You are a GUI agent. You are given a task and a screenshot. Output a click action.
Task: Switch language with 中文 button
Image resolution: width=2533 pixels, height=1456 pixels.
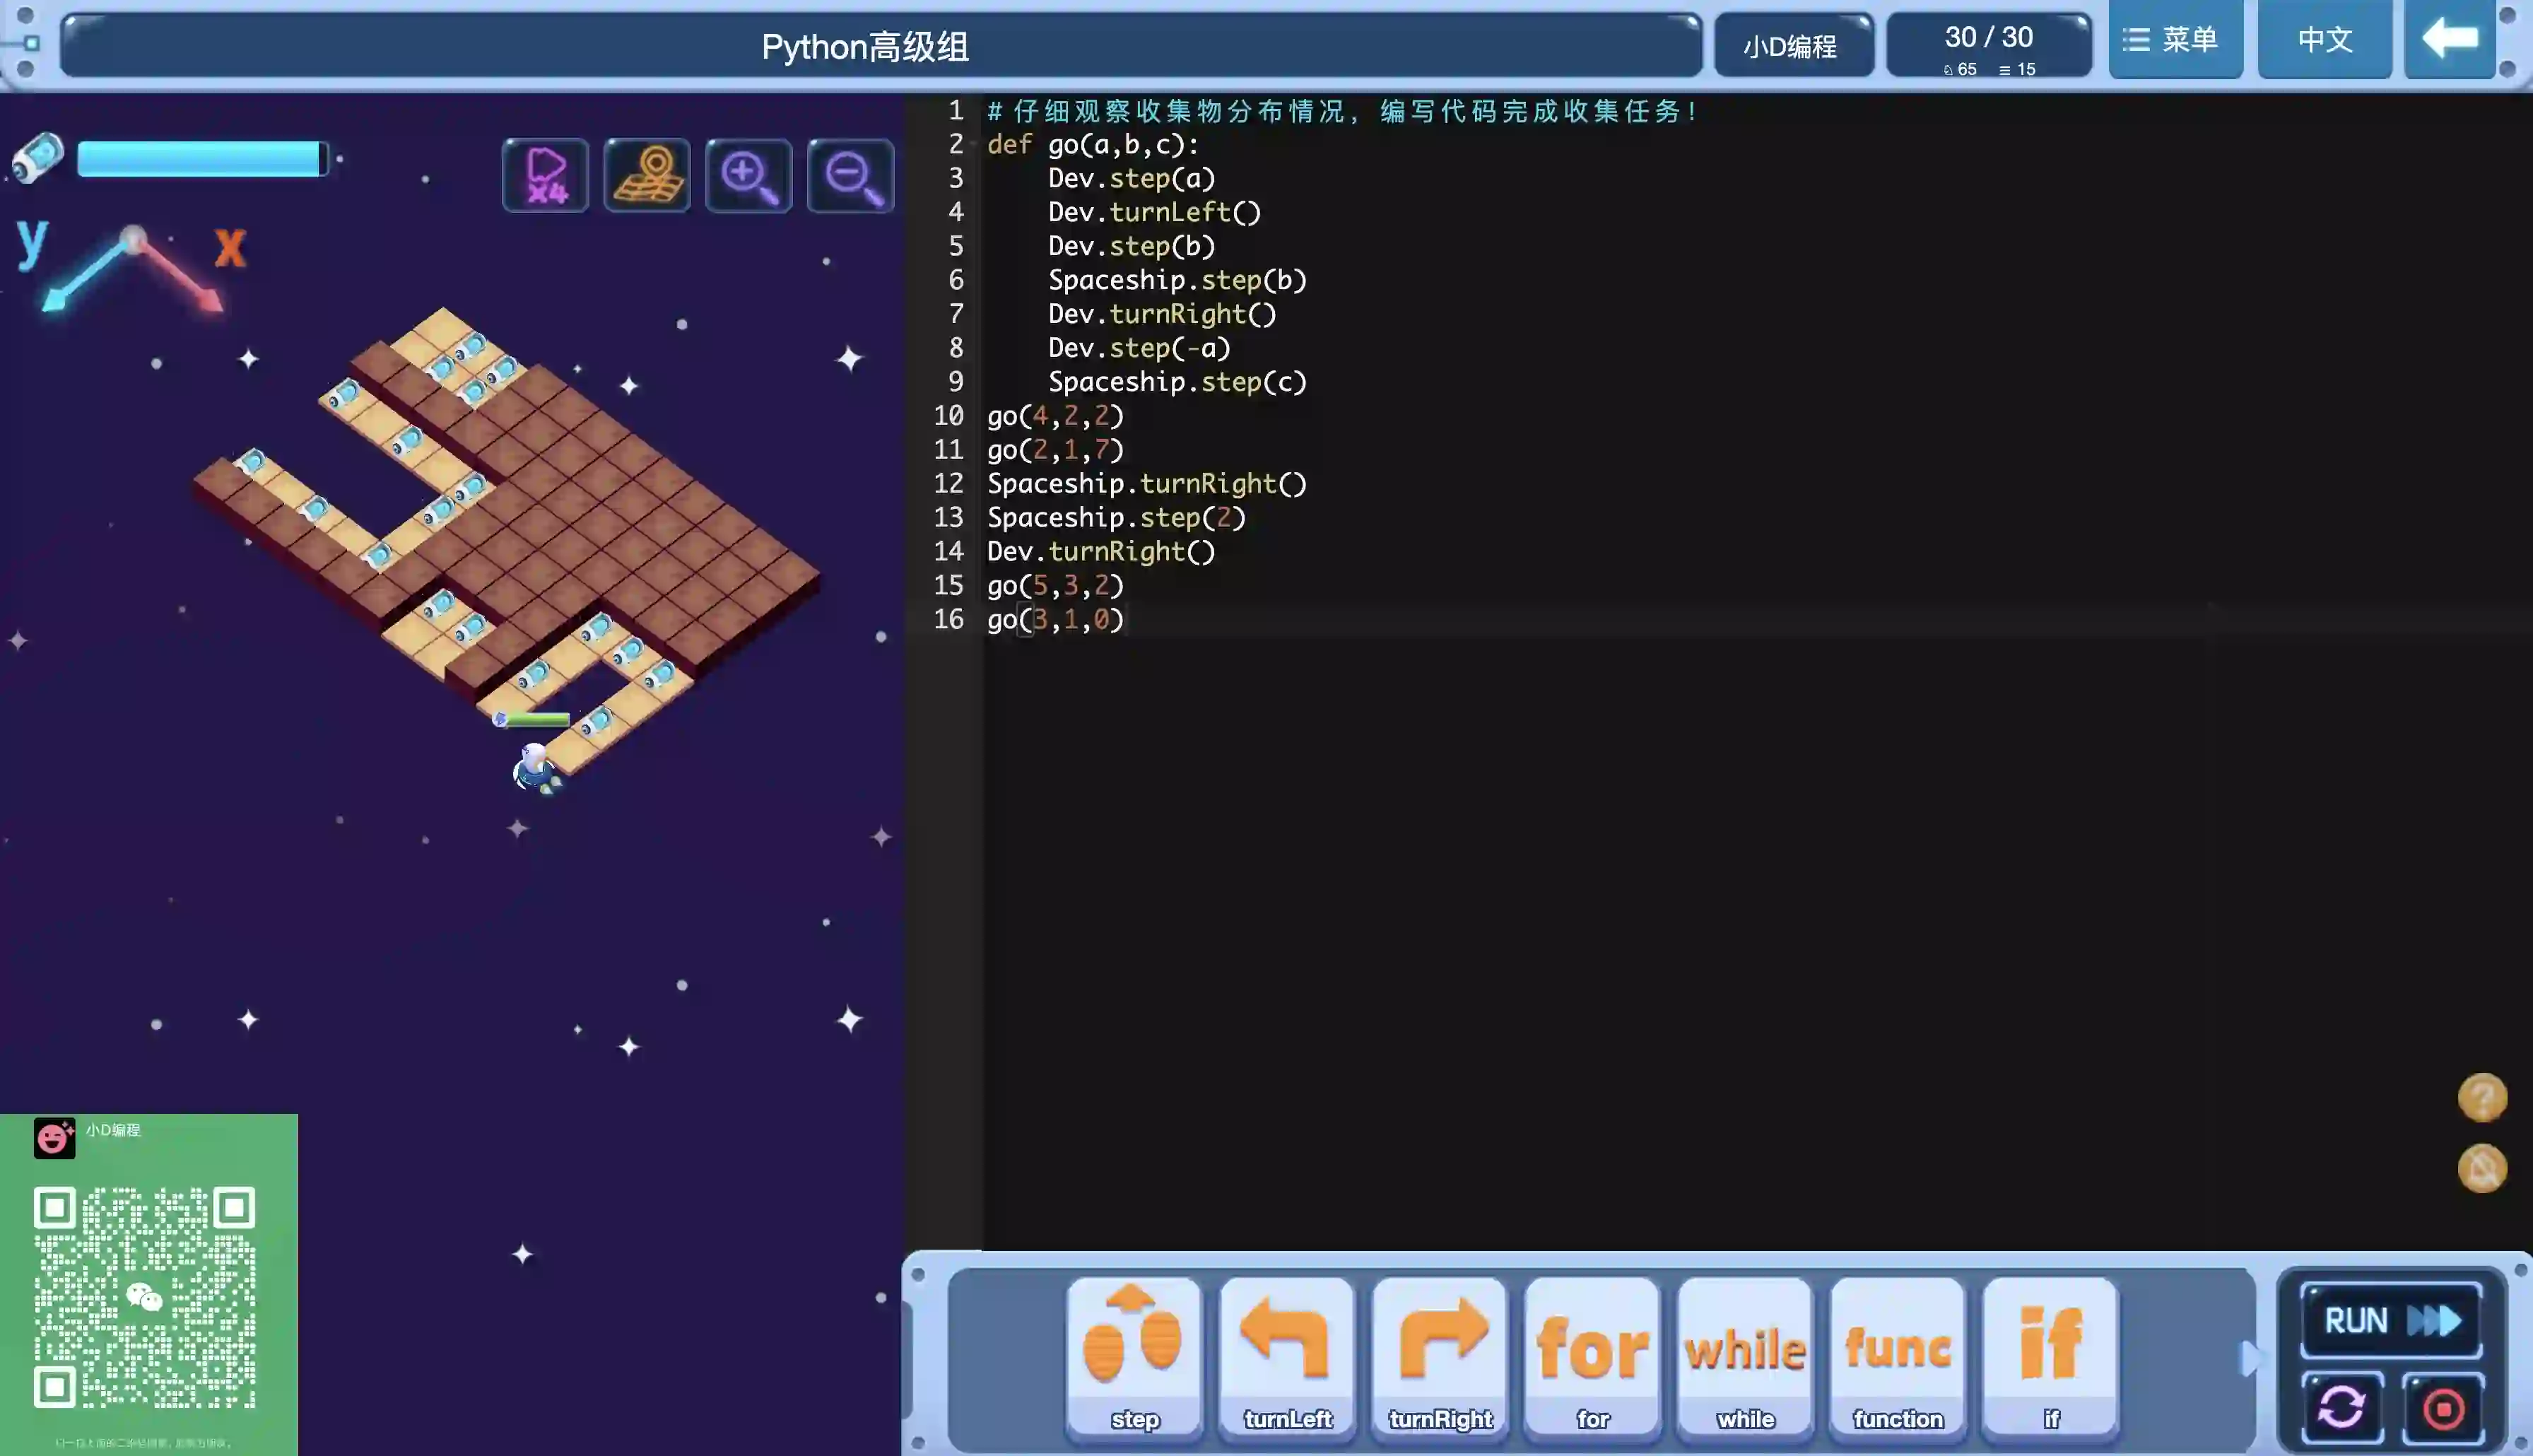click(x=2324, y=40)
